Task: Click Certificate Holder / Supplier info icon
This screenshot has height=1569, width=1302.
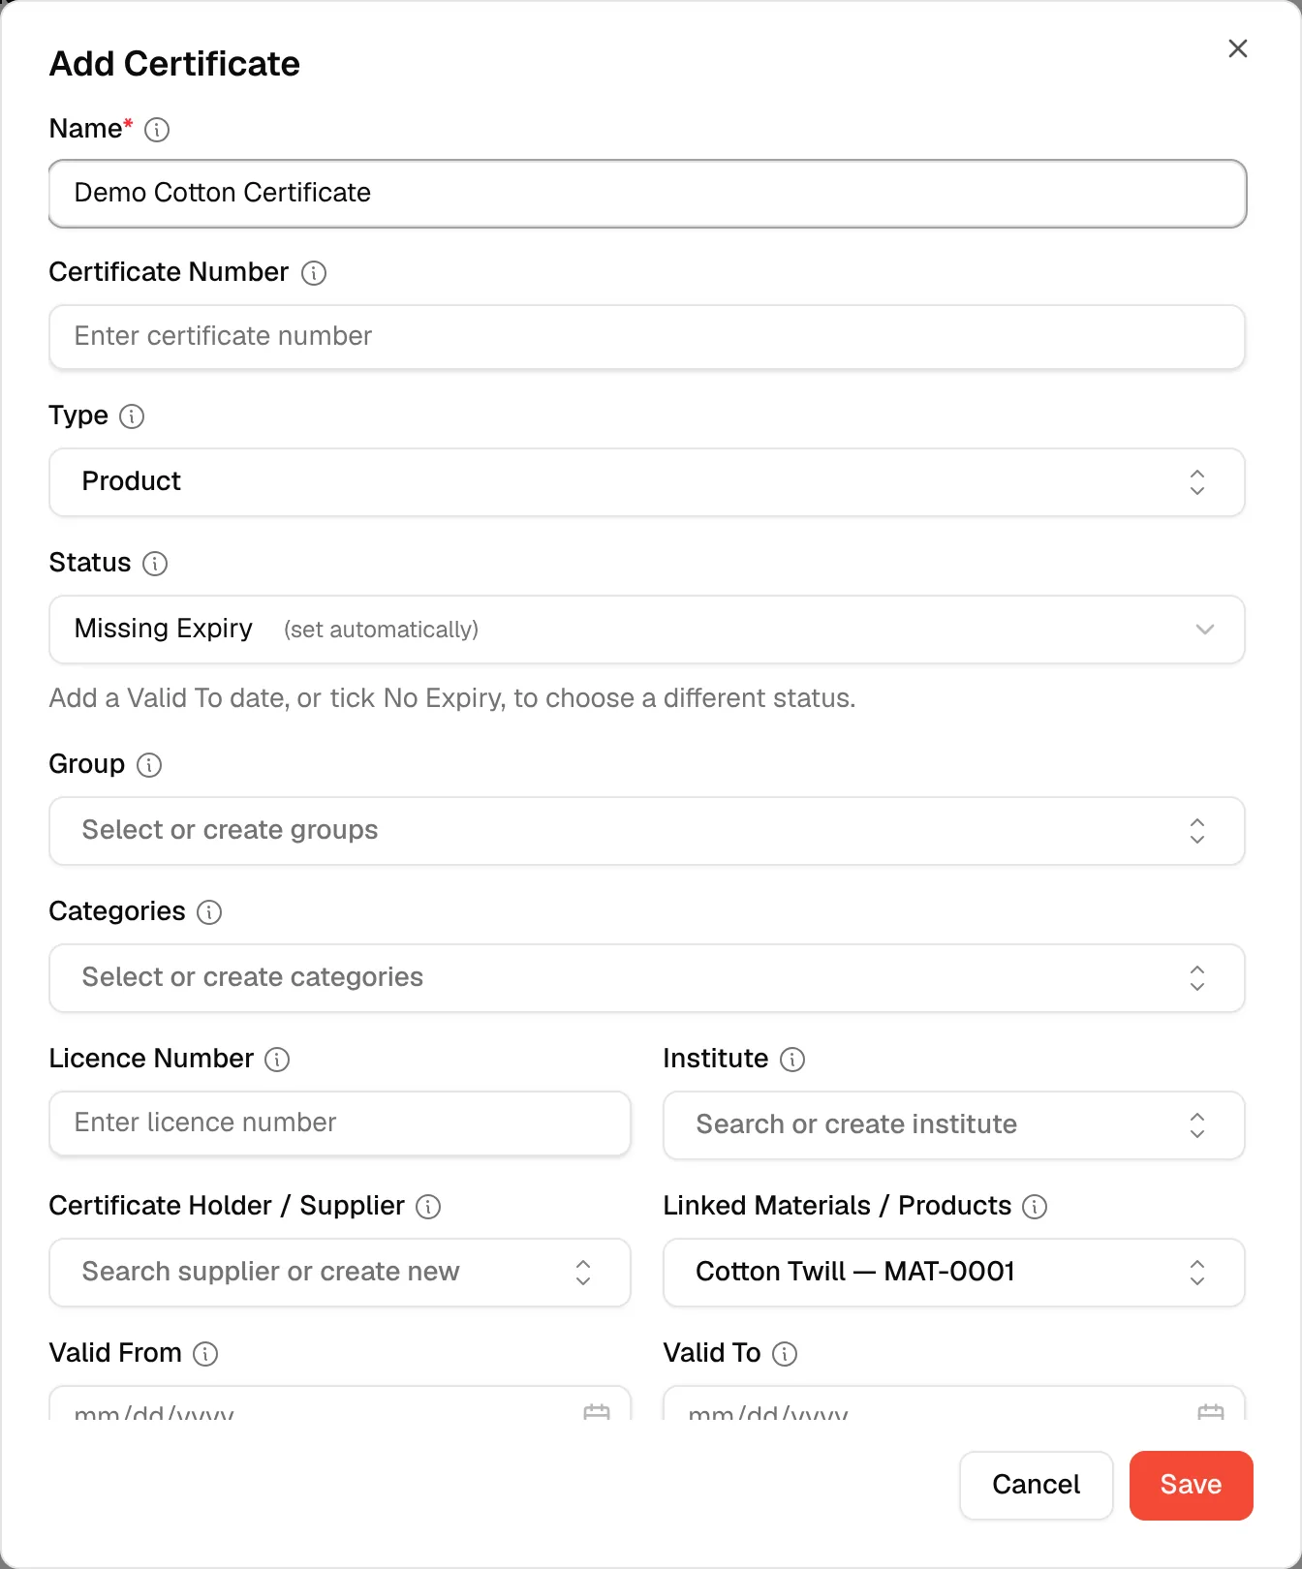Action: [428, 1207]
